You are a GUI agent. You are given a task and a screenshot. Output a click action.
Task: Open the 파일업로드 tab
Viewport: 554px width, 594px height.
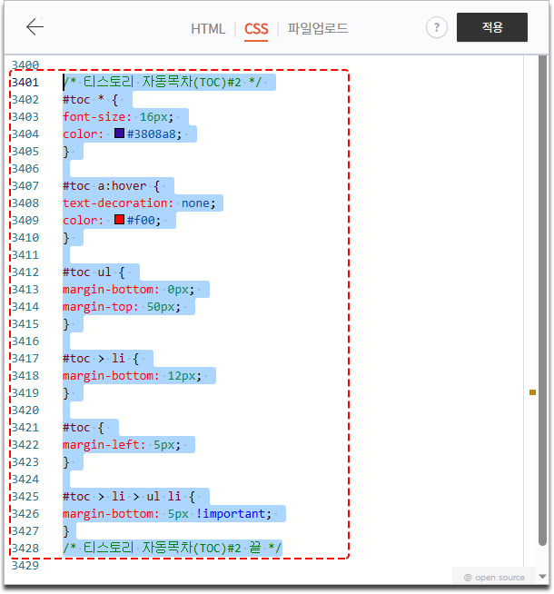coord(318,28)
